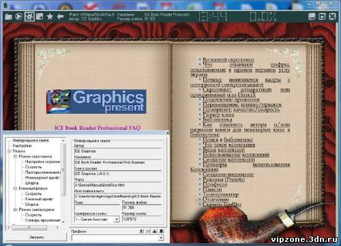This screenshot has height=246, width=341.
Task: Select Настройки in the settings tree
Action: (22, 146)
